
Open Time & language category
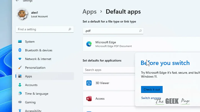(x=45, y=93)
